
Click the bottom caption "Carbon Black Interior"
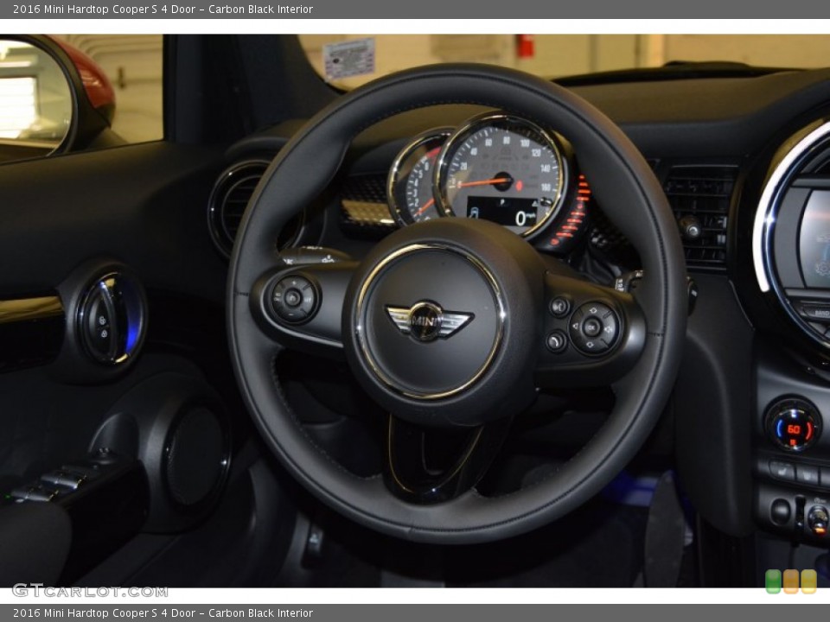click(260, 613)
